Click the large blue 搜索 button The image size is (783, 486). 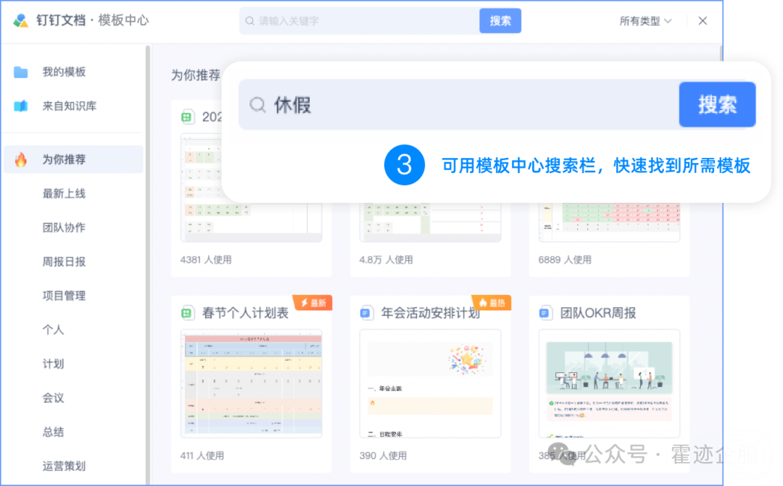coord(717,105)
